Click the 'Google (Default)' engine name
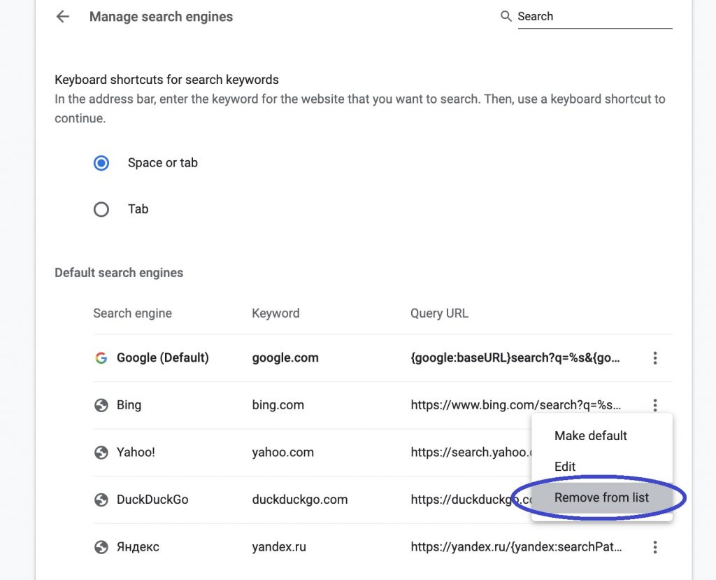This screenshot has width=716, height=580. pos(162,358)
